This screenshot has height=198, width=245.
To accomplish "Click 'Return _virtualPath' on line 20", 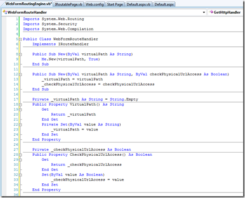I will point(73,114).
